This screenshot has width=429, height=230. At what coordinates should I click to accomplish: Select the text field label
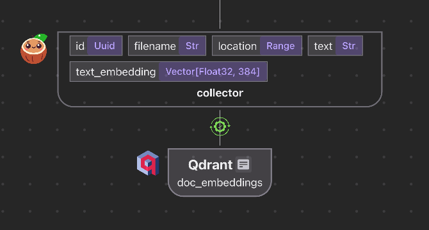click(x=323, y=46)
